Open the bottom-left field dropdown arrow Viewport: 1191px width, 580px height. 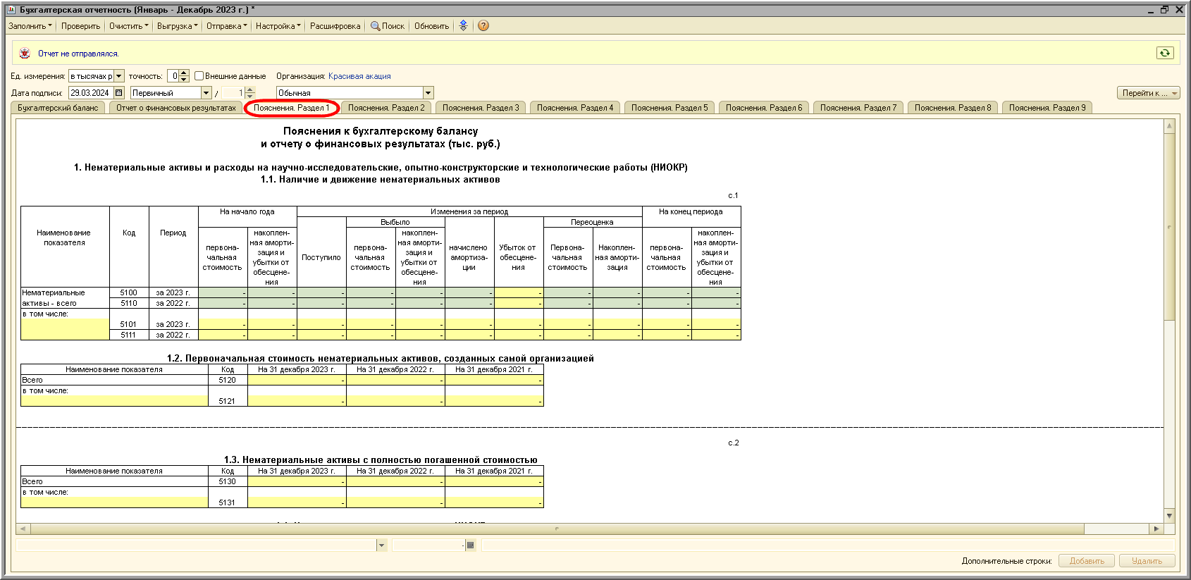click(x=382, y=545)
